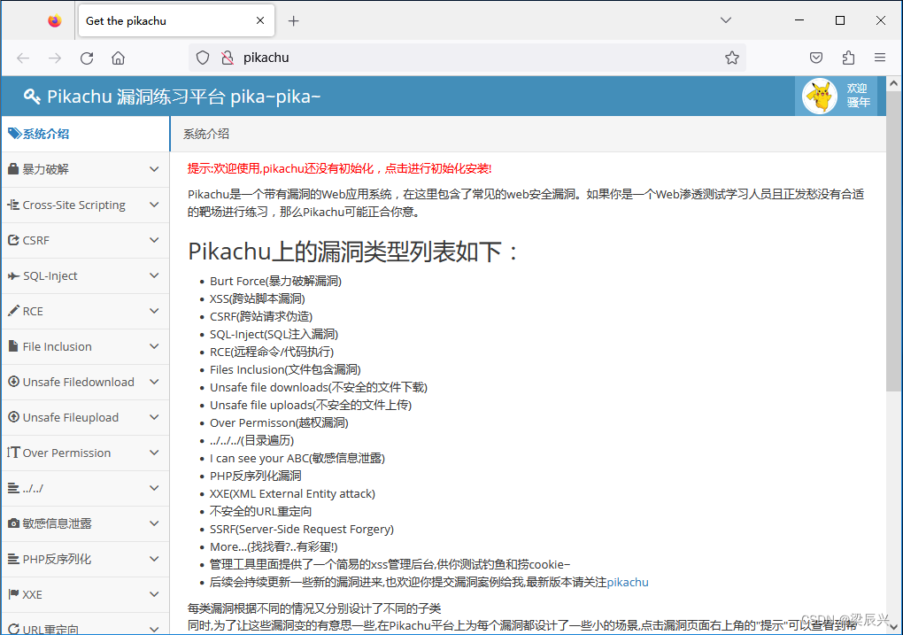903x635 pixels.
Task: Open CSRF sidebar menu
Action: 85,240
